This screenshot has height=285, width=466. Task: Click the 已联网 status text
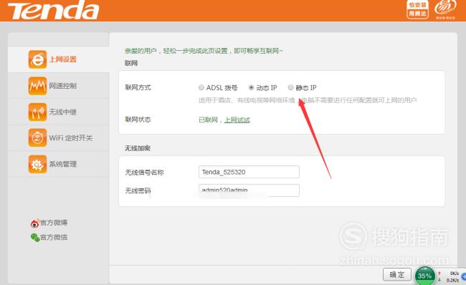(209, 120)
